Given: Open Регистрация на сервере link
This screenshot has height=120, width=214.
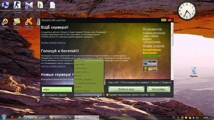Looking at the screenshot, I should [x=135, y=82].
